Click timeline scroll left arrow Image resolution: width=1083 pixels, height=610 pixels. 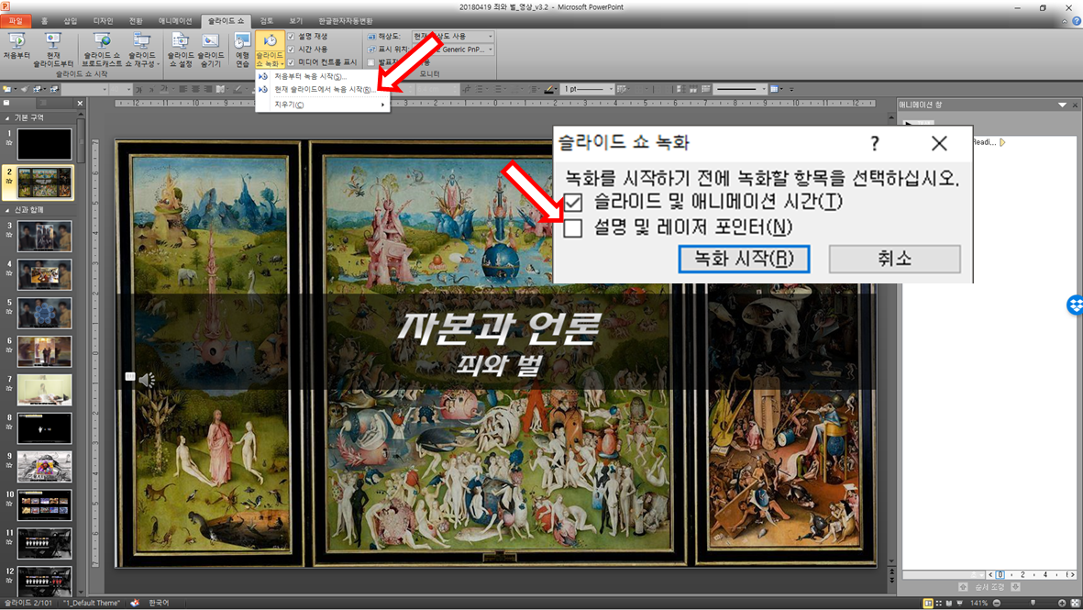989,575
